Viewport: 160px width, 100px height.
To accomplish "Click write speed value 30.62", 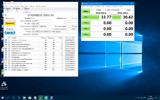I will 128,17.
